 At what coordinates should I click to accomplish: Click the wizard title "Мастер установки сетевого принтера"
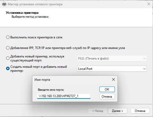tap(35, 4)
